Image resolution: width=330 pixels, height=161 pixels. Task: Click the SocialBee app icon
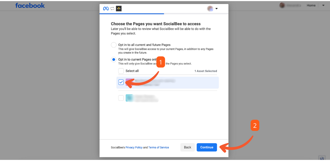119,9
